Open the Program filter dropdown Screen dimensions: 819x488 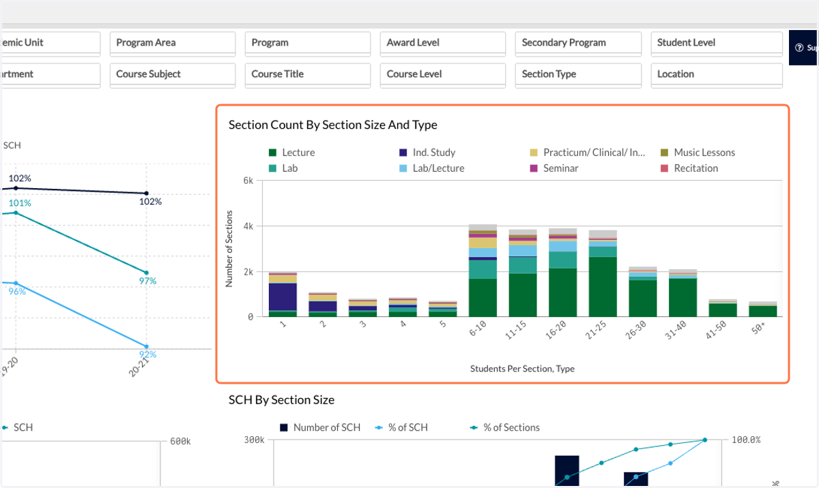pos(307,43)
